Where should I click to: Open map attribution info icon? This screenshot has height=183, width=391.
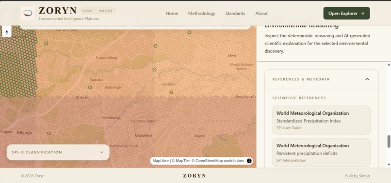(249, 161)
